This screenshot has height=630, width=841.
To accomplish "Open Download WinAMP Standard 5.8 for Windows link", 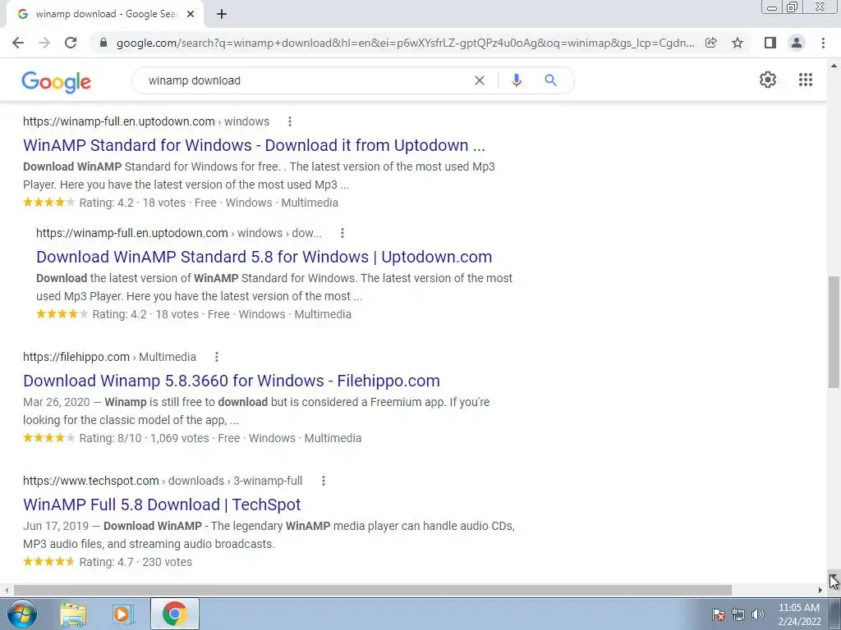I will tap(264, 257).
